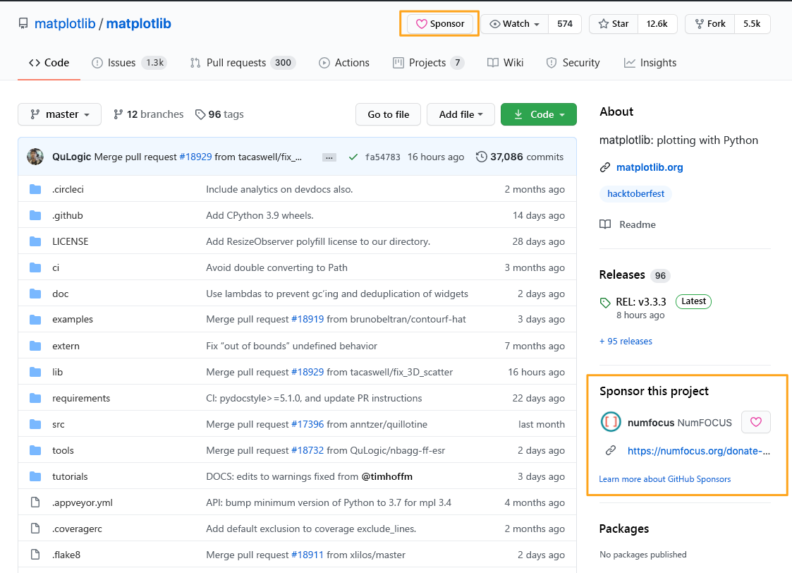Viewport: 792px width, 573px height.
Task: Click the examples folder icon
Action: tap(35, 320)
